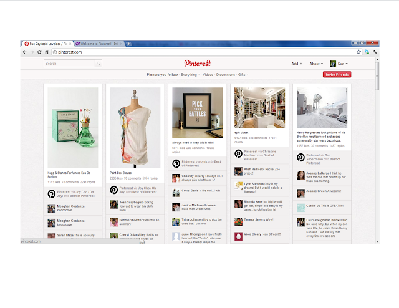Open Viola Cleary commenter avatar
This screenshot has height=308, width=399.
[238, 236]
